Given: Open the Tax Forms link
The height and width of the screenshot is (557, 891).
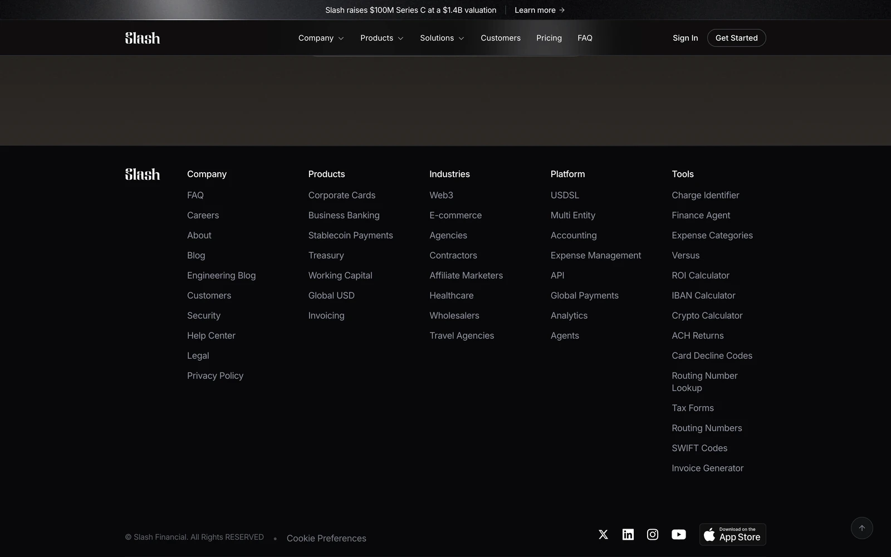Looking at the screenshot, I should tap(693, 408).
